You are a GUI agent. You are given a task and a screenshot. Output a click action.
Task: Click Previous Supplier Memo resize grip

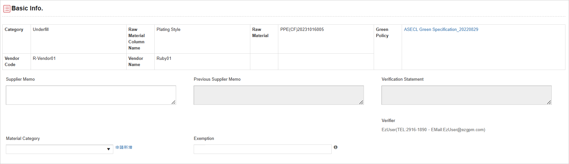[x=361, y=102]
